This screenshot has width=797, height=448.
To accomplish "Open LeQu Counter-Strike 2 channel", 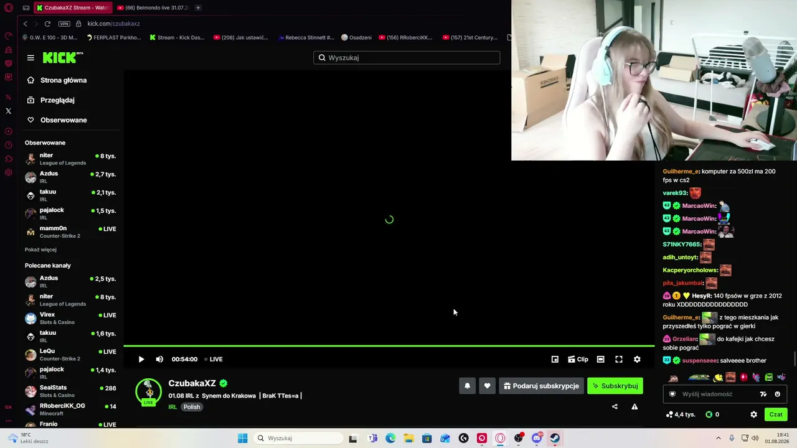I will [x=70, y=355].
